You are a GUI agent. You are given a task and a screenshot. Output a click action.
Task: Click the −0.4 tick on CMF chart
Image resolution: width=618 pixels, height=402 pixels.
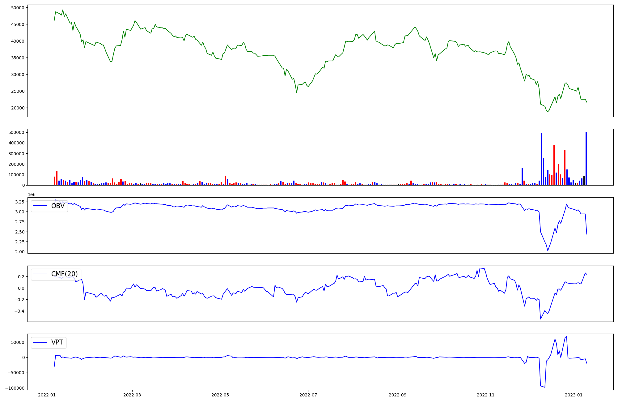(x=19, y=311)
